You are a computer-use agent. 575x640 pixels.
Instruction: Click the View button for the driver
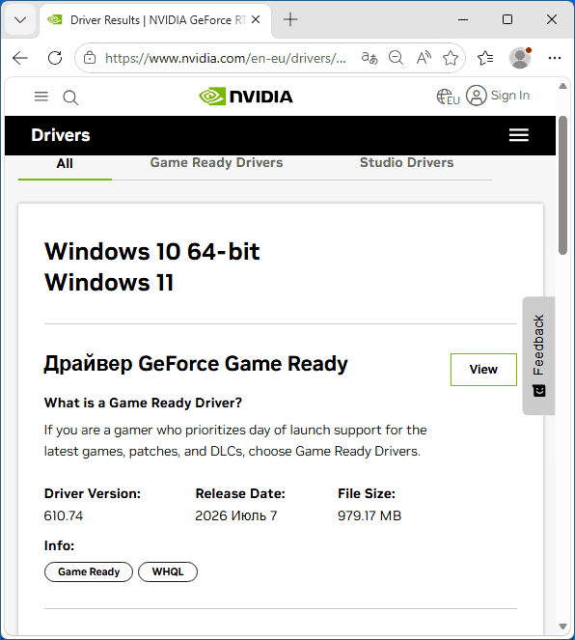483,370
